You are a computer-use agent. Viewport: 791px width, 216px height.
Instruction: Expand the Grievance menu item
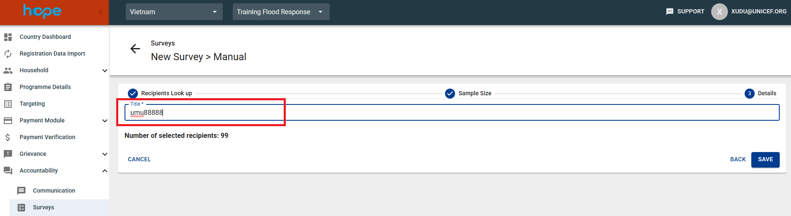(104, 154)
